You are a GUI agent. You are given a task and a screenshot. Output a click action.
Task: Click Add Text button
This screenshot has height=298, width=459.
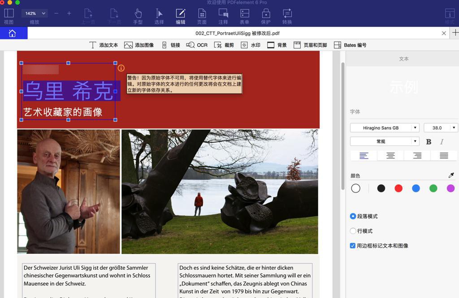104,45
